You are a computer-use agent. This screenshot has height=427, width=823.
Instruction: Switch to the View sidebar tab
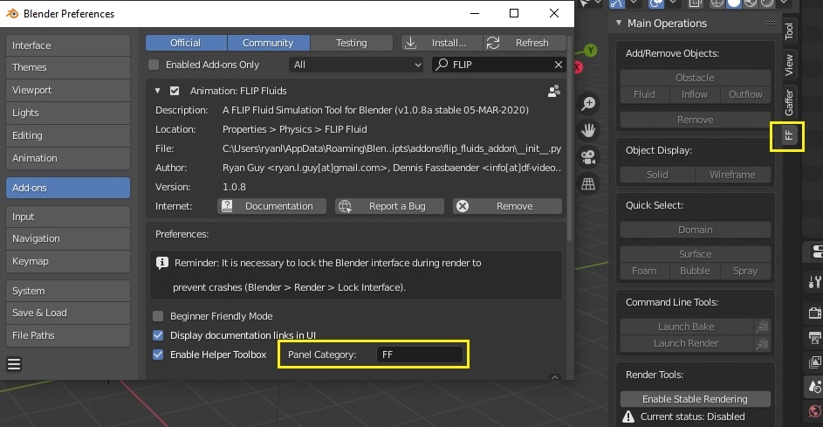tap(789, 65)
